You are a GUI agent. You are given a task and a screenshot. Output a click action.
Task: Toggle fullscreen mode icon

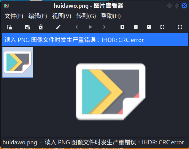180,27
